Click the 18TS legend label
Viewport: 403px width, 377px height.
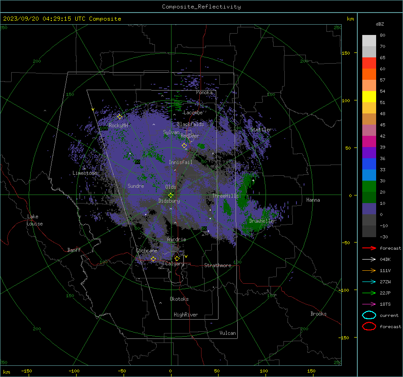click(x=385, y=304)
